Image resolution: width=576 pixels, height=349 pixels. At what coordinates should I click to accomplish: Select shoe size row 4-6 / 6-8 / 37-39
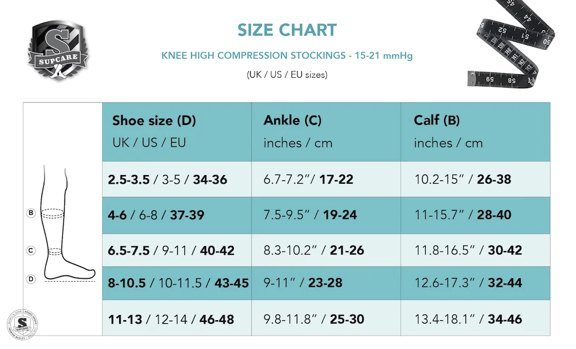(x=156, y=215)
